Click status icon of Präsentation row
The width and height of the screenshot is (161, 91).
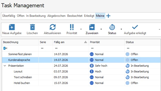127,66
